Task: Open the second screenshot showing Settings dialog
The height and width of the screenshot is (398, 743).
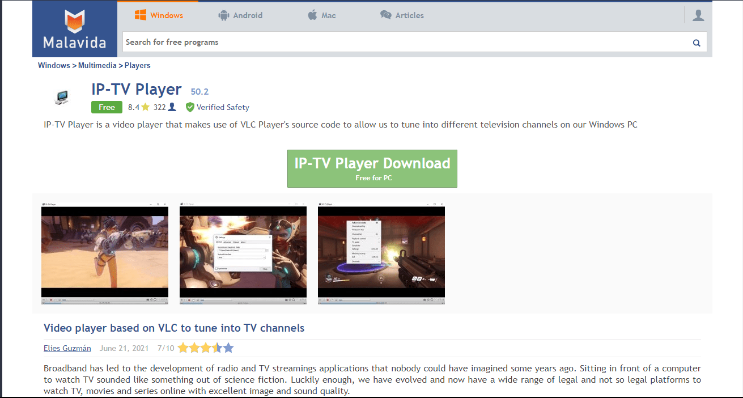Action: coord(243,253)
